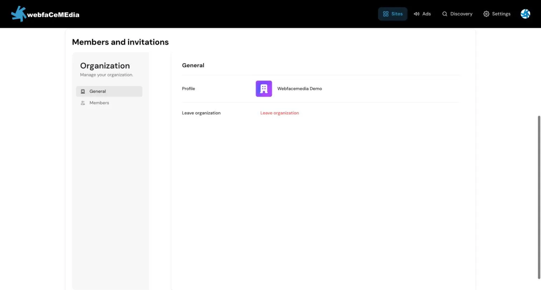Screen dimensions: 541x290
Task: Click the General section heading
Action: [193, 65]
